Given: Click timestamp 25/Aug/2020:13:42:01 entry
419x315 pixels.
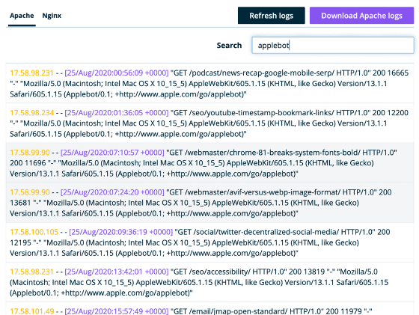Looking at the screenshot, I should (117, 272).
